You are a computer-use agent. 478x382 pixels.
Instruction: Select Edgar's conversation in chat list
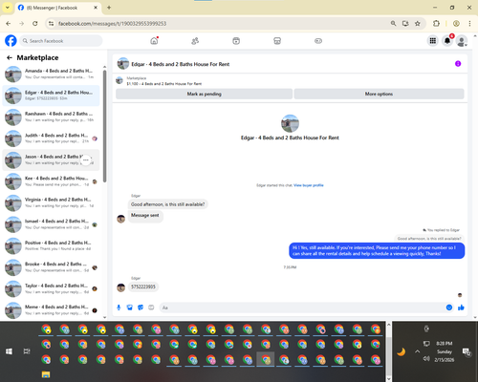coord(51,95)
